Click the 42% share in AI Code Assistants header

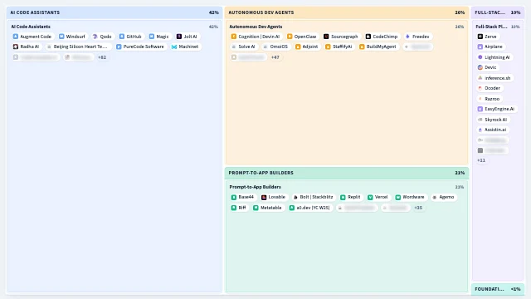pyautogui.click(x=214, y=12)
